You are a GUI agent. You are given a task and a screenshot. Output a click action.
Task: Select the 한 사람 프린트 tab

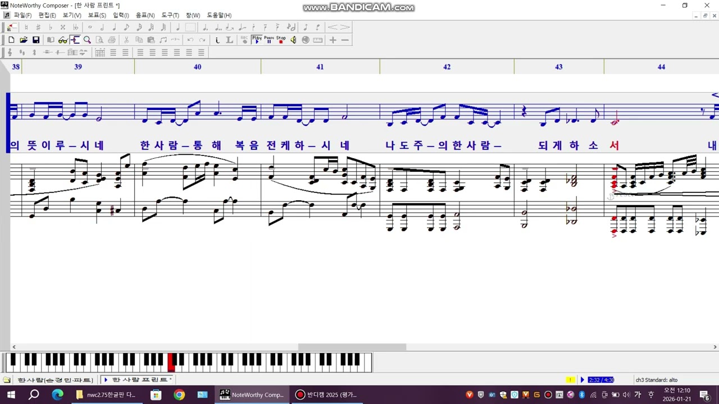click(x=137, y=380)
